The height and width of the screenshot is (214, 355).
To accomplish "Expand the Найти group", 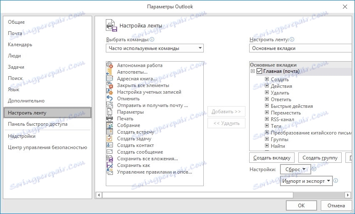I will tap(267, 145).
